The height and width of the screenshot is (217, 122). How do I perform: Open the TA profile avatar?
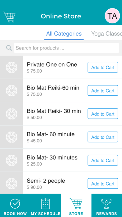(112, 16)
